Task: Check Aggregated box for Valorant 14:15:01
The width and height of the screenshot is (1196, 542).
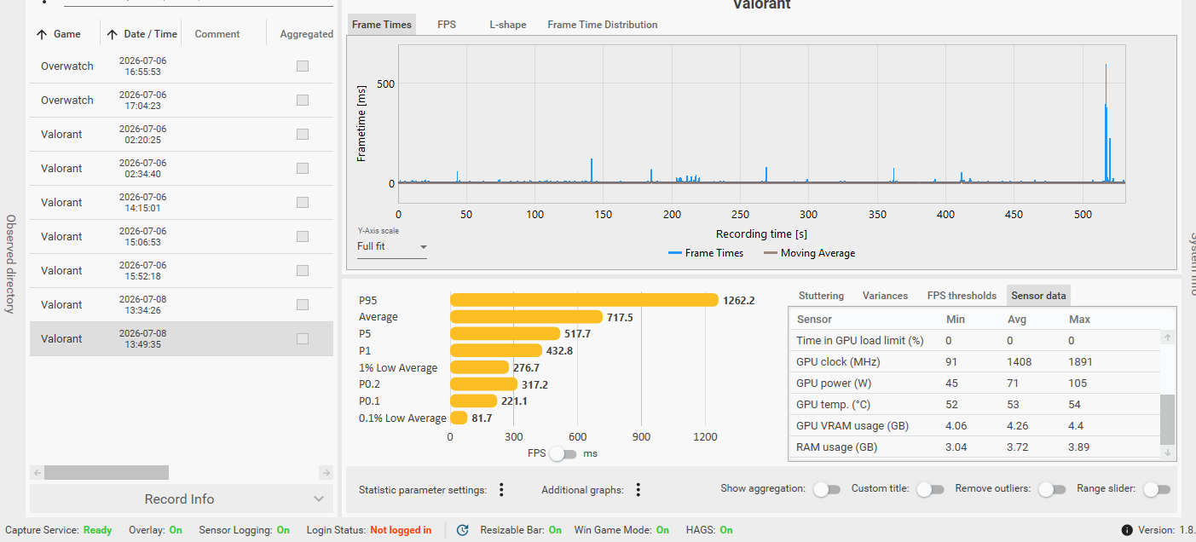Action: (x=303, y=202)
